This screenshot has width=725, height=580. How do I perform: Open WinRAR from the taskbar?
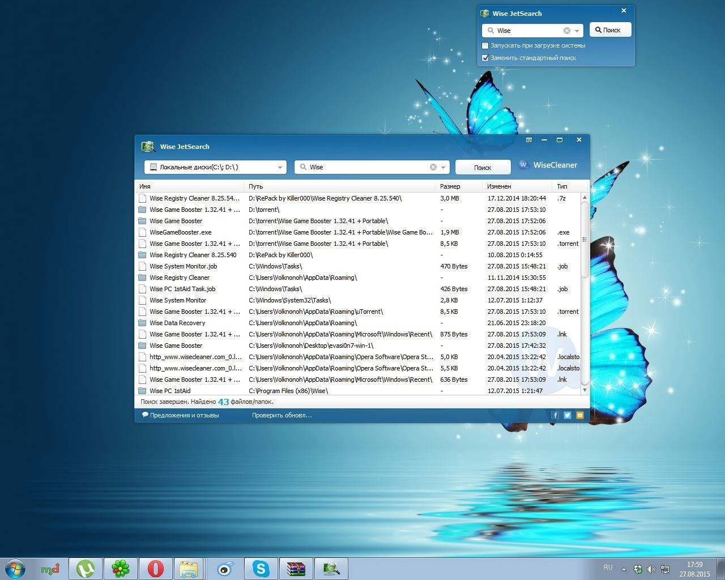(296, 569)
